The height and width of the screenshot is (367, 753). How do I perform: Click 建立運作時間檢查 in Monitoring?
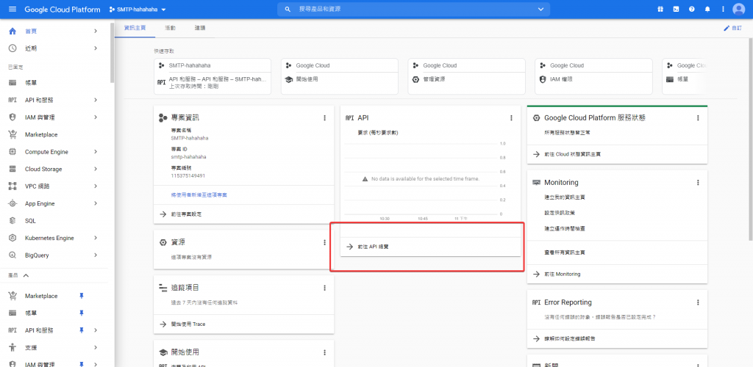click(565, 228)
